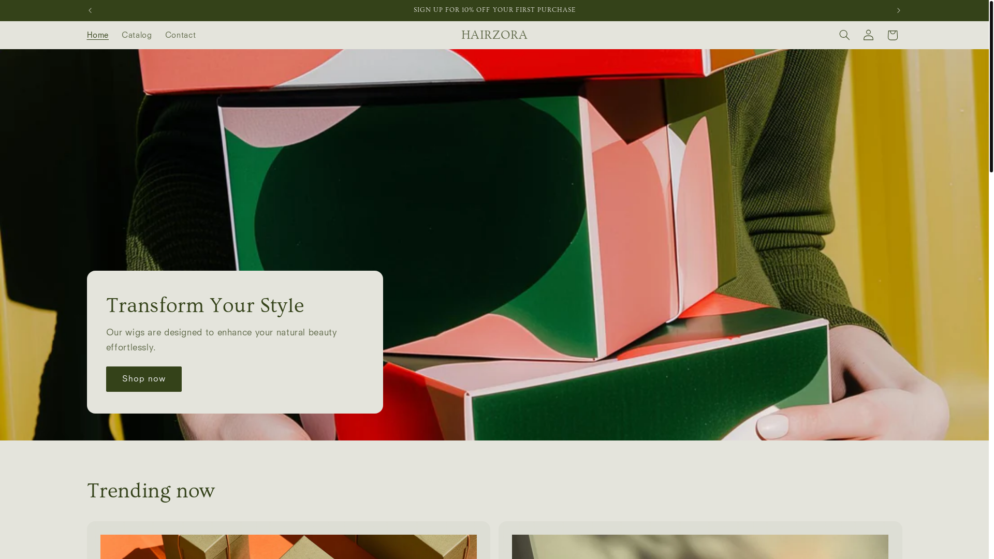The width and height of the screenshot is (994, 559).
Task: Click the HAIRZORA store logo
Action: pyautogui.click(x=494, y=35)
